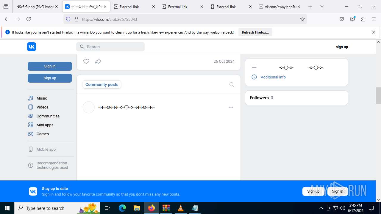This screenshot has height=214, width=381.
Task: Share the post with the arrow icon
Action: pyautogui.click(x=98, y=61)
